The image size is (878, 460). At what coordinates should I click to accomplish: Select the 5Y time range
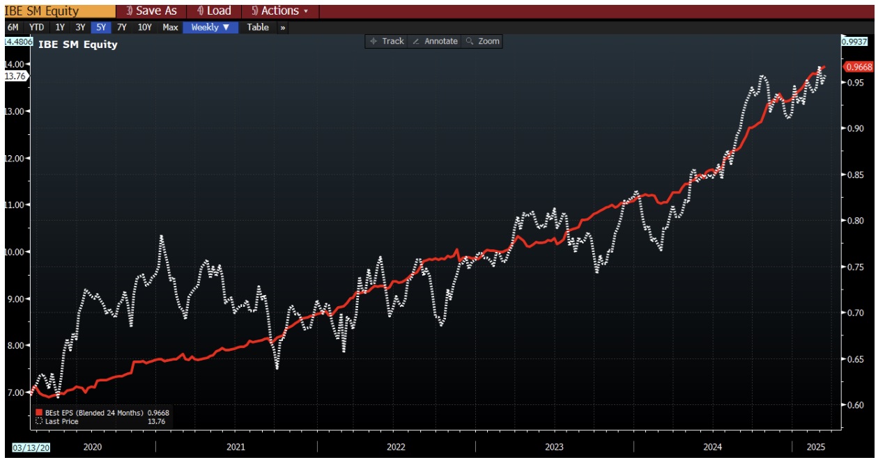101,27
